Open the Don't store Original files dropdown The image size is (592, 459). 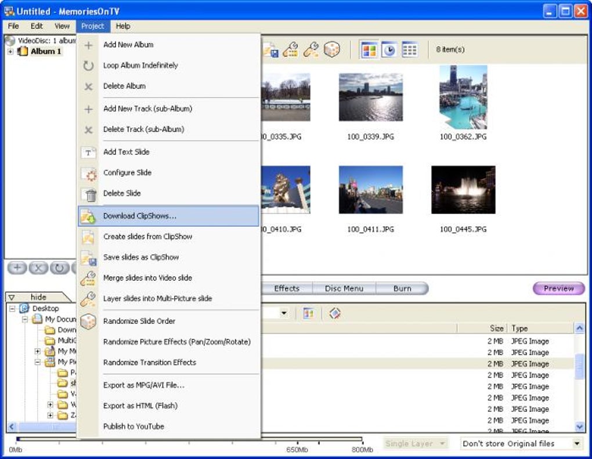coord(577,444)
